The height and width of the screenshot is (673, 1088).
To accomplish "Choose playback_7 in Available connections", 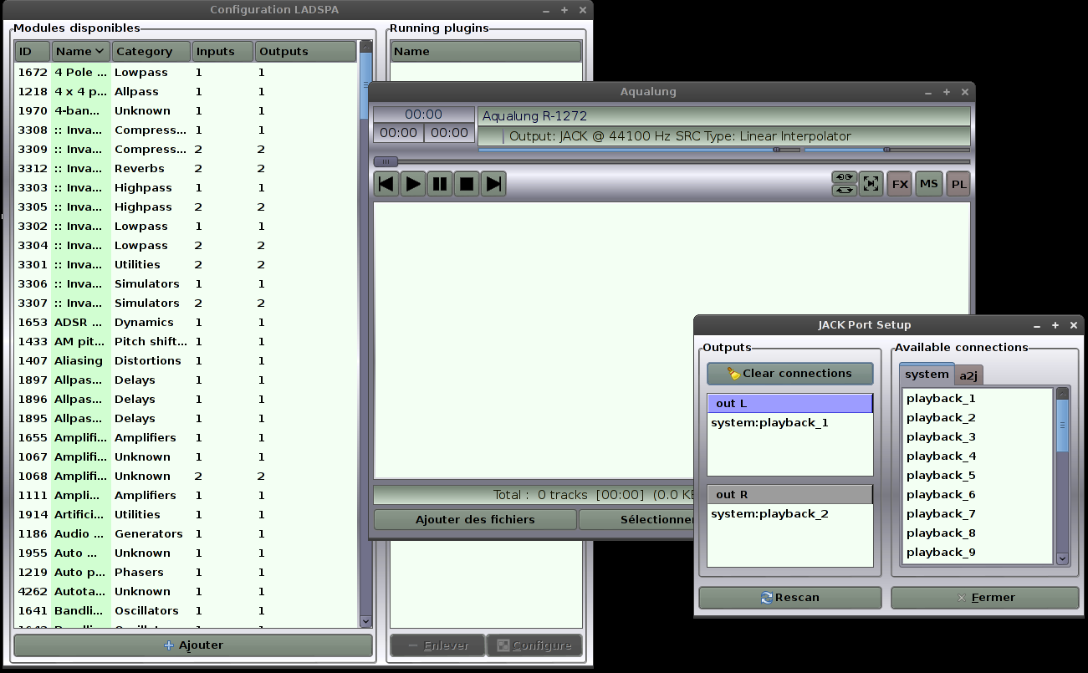I will pos(978,514).
